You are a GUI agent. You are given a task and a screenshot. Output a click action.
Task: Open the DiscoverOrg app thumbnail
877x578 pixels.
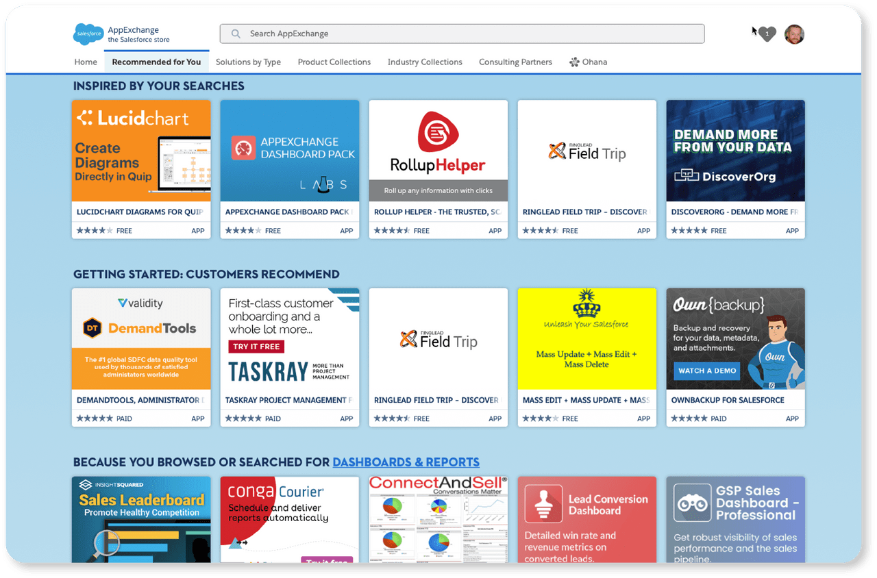point(735,151)
